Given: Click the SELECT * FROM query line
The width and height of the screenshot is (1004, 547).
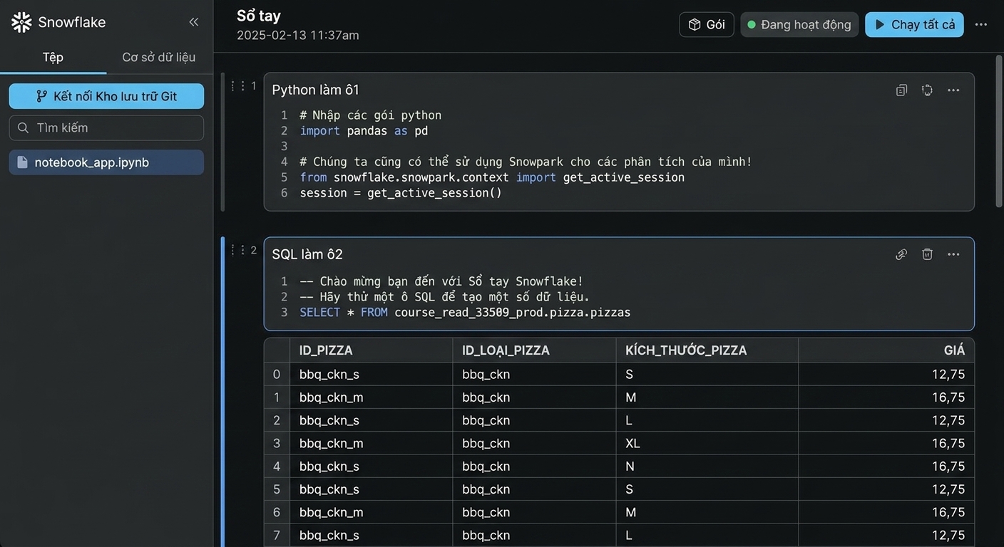Looking at the screenshot, I should (x=465, y=313).
